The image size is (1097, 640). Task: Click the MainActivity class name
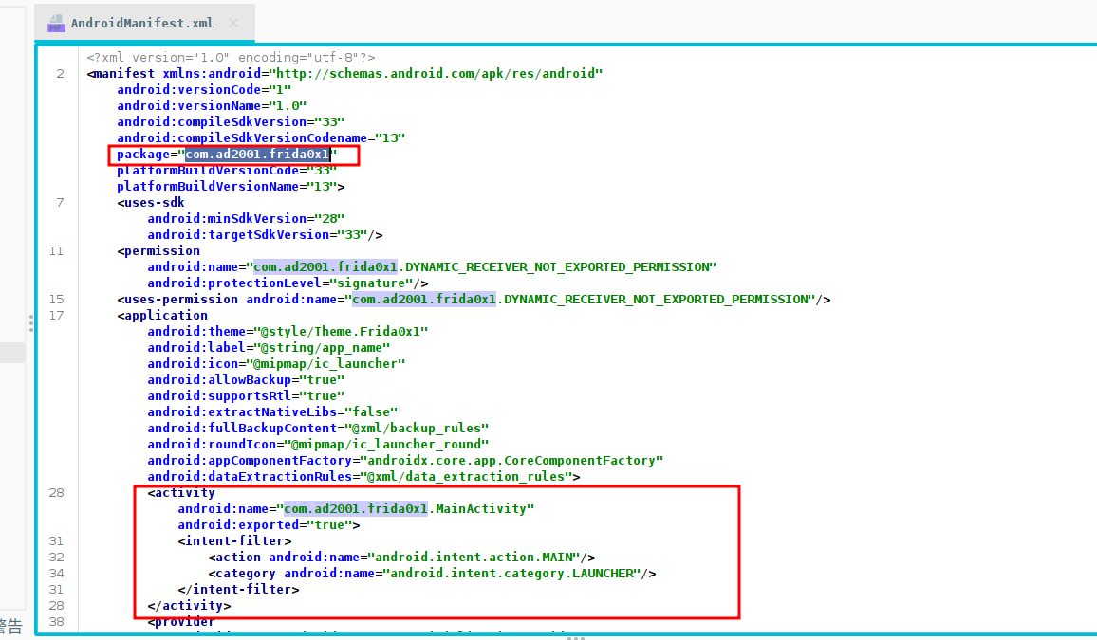[480, 508]
